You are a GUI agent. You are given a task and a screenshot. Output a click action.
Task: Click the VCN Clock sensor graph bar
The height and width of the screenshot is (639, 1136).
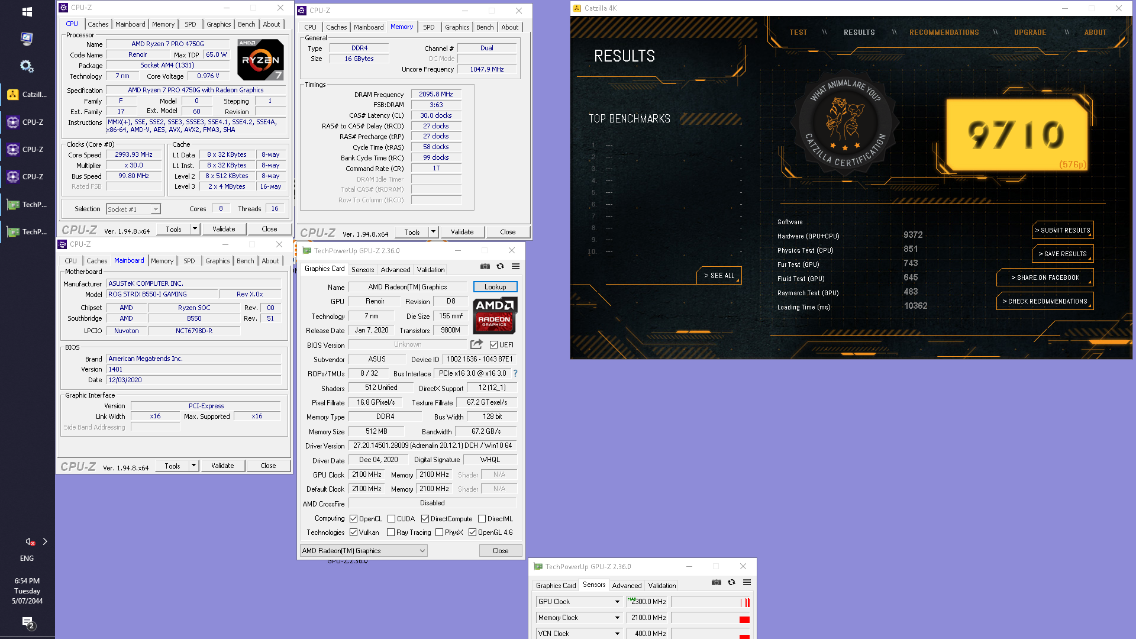(711, 634)
